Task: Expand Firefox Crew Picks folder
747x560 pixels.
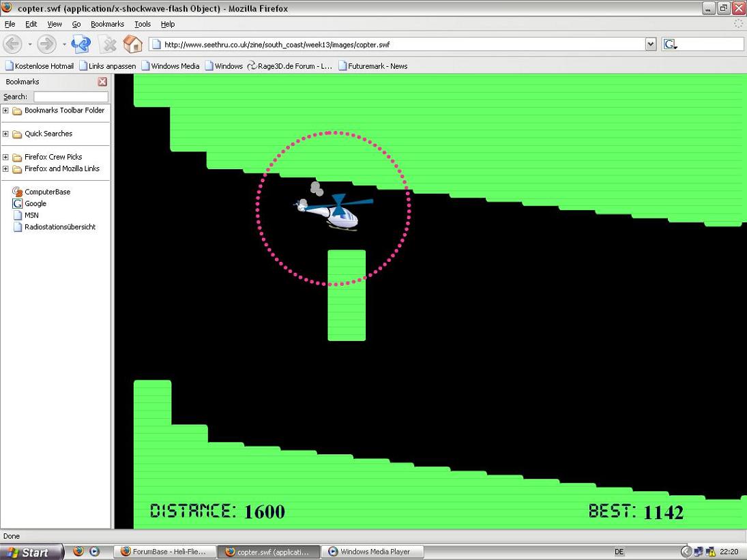Action: [x=5, y=157]
